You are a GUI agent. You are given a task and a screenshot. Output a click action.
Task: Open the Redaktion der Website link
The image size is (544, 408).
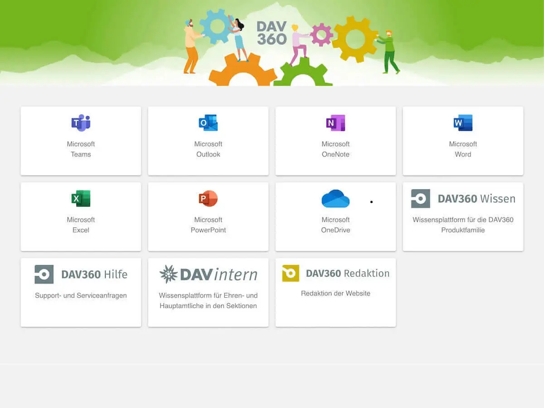[x=335, y=293]
